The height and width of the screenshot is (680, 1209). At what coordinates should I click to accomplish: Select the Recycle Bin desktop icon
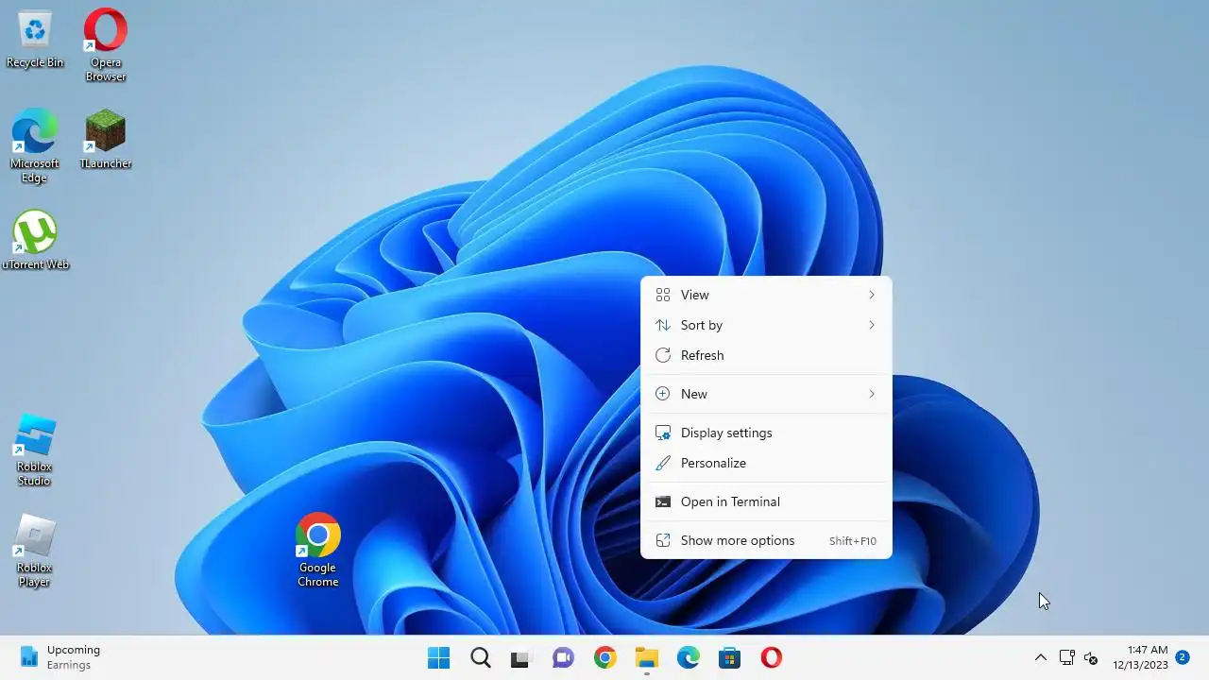click(35, 39)
